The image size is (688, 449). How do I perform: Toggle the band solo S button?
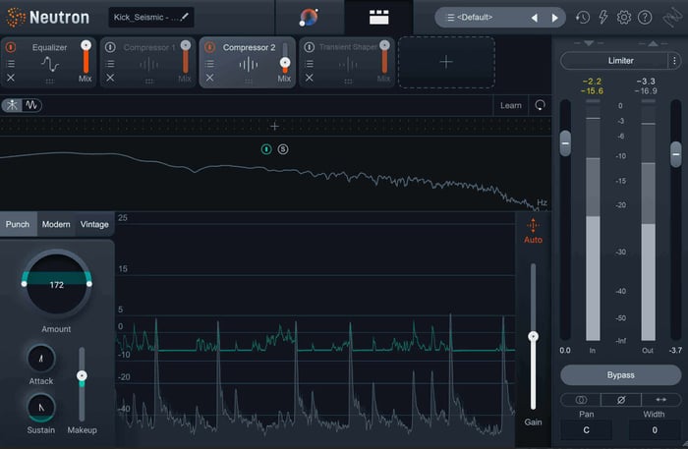283,149
